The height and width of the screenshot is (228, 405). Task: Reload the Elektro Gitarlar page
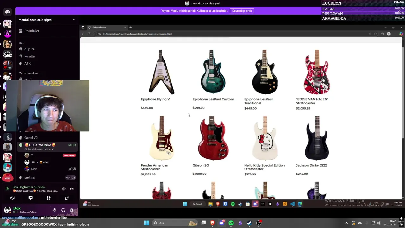pos(89,34)
